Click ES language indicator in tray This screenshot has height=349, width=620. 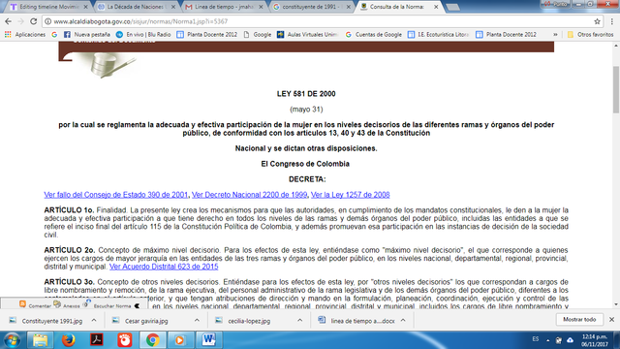click(536, 339)
